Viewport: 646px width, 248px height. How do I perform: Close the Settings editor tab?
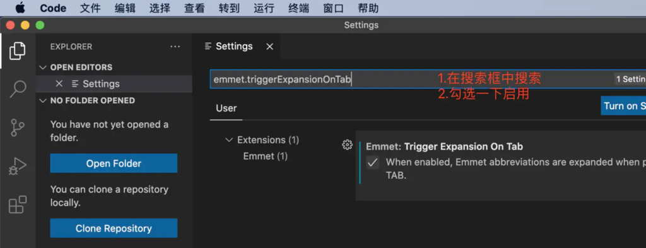(x=269, y=47)
